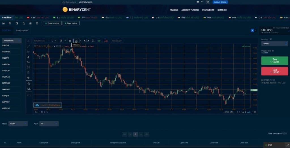This screenshot has width=290, height=148.
Task: Open chart properties gear icon
Action: [70, 41]
